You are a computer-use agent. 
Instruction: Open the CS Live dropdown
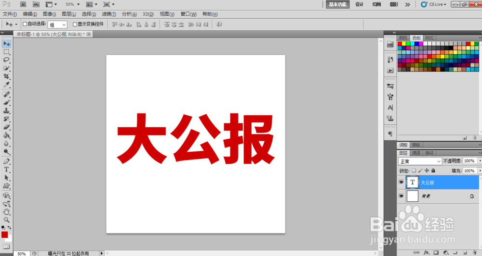pos(433,4)
